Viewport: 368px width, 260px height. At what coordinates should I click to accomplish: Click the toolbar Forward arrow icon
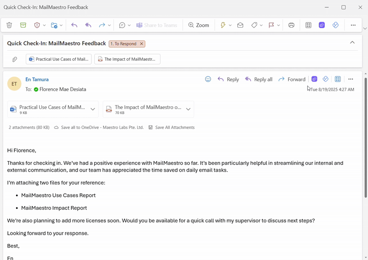coord(102,25)
